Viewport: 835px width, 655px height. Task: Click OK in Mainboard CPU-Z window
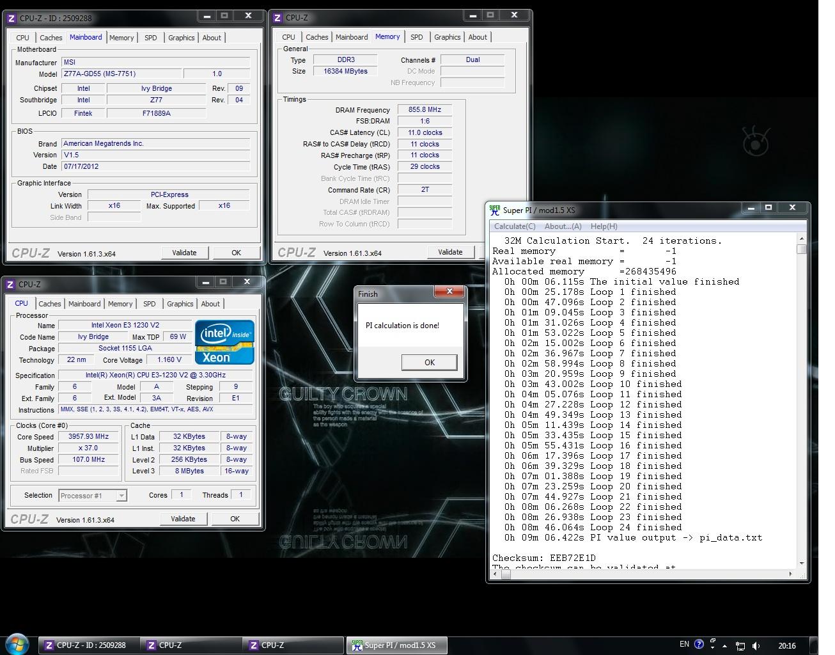(236, 253)
